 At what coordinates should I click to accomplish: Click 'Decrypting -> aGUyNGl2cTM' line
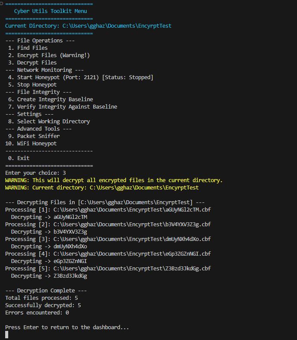pos(49,217)
